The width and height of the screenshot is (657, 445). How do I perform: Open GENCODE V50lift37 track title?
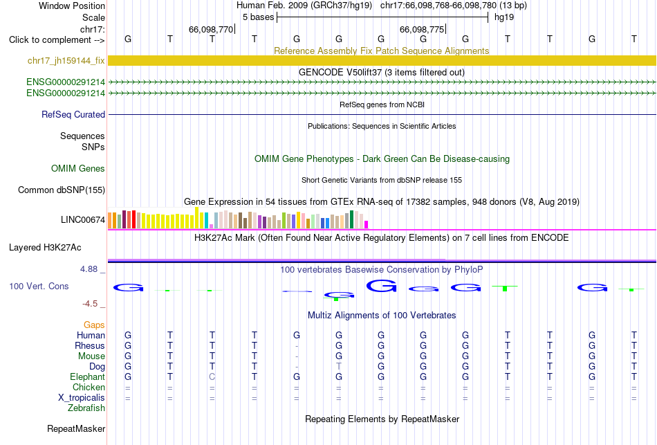pos(382,72)
